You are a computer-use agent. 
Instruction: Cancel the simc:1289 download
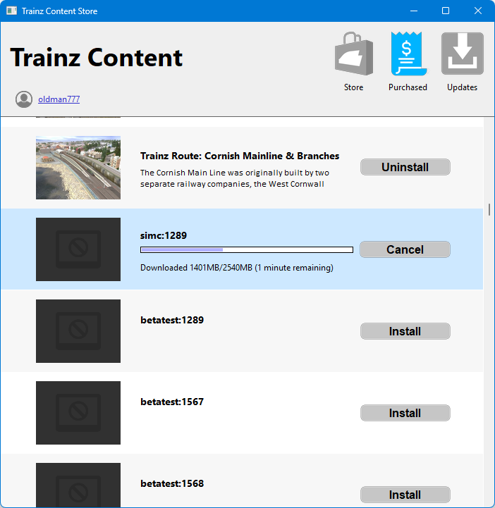[405, 249]
